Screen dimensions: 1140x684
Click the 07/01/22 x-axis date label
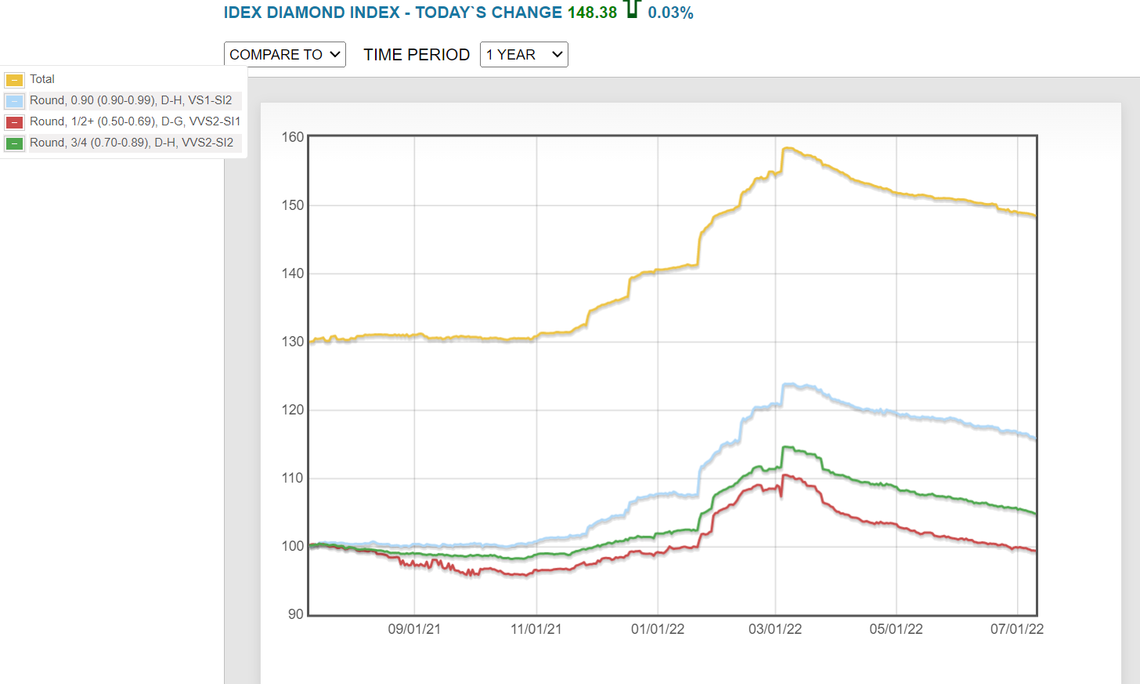[x=1017, y=629]
